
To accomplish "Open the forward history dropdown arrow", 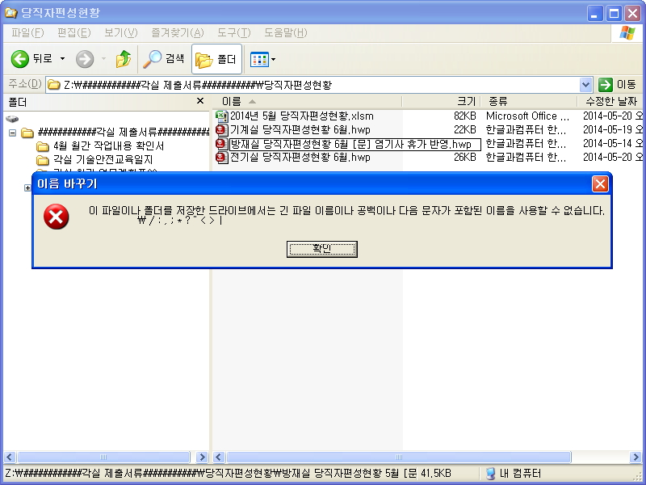I will pos(103,59).
